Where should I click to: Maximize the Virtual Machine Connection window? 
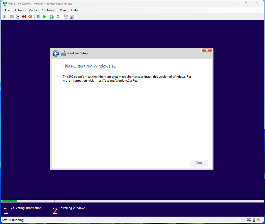click(x=246, y=4)
